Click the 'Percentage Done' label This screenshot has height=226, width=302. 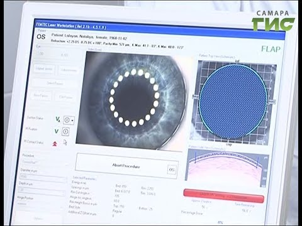click(192, 213)
